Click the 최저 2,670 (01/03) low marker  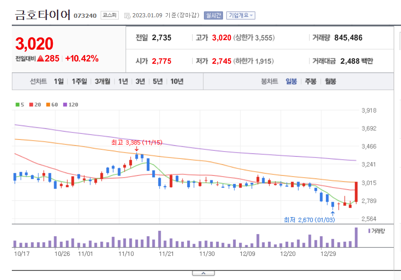point(309,220)
